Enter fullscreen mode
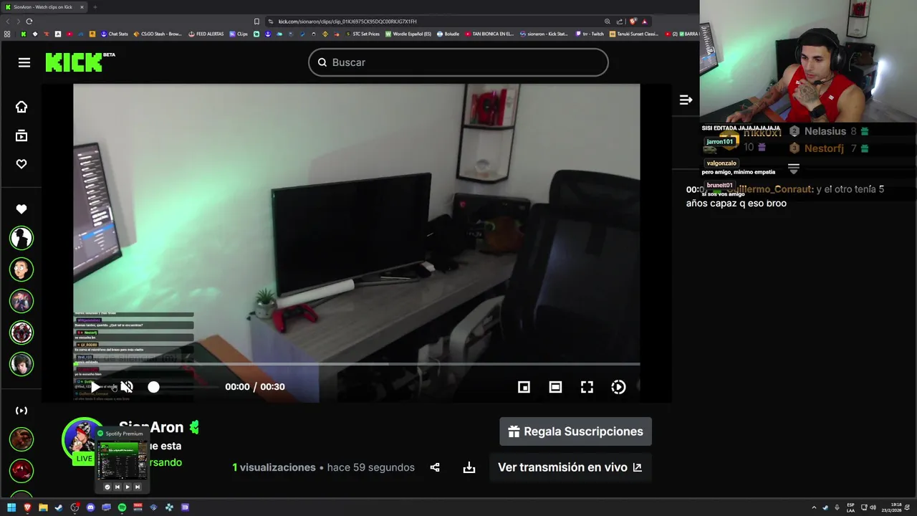Image resolution: width=917 pixels, height=516 pixels. 587,387
